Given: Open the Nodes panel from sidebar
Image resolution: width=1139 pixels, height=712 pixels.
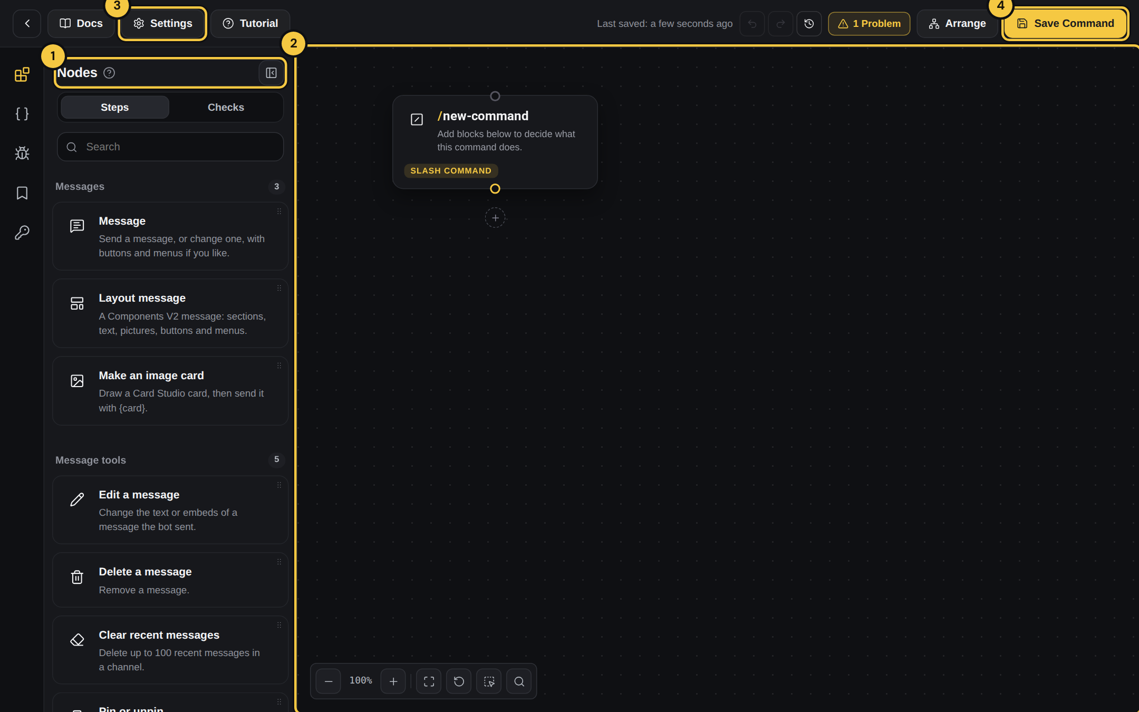Looking at the screenshot, I should [22, 74].
